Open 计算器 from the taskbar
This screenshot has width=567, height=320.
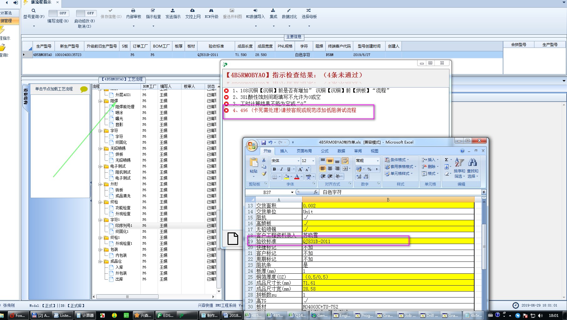(85, 315)
